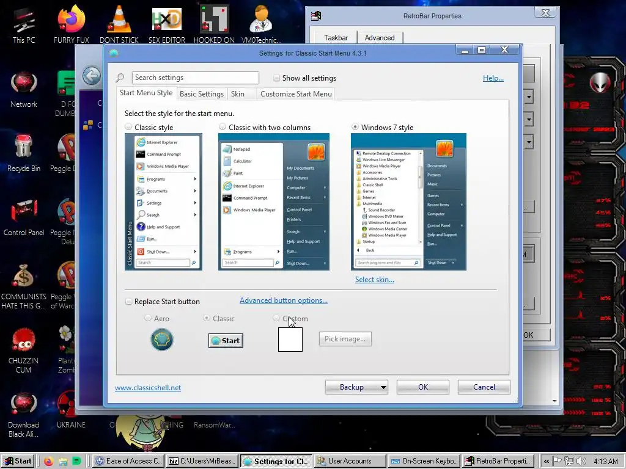Click the Classic Shell icon in Settings title bar
This screenshot has width=626, height=469.
[114, 53]
